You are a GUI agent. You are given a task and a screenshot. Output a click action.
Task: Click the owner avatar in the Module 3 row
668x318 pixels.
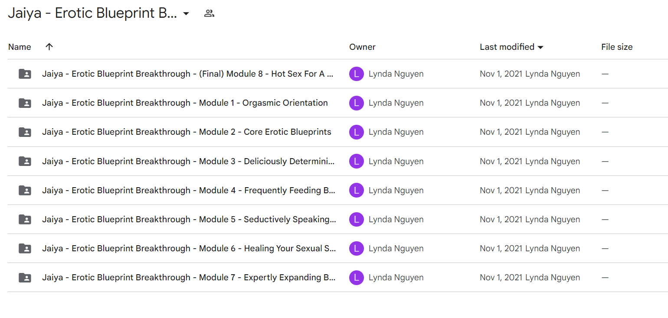point(356,161)
